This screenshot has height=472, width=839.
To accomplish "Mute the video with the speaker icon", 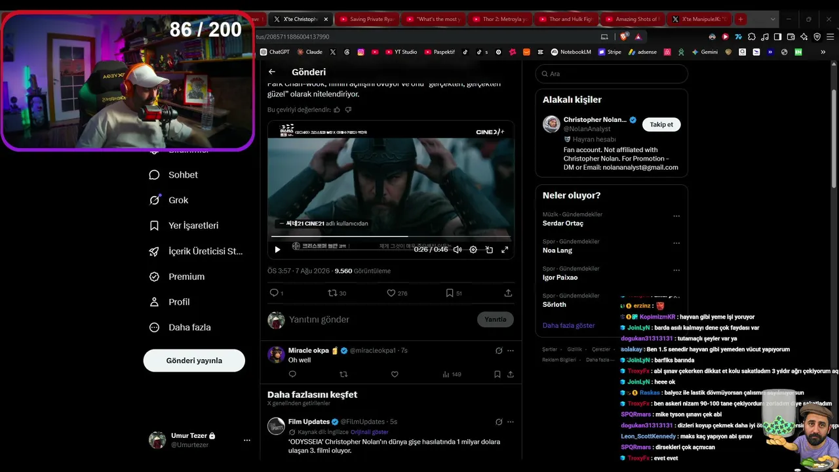I will (x=458, y=250).
